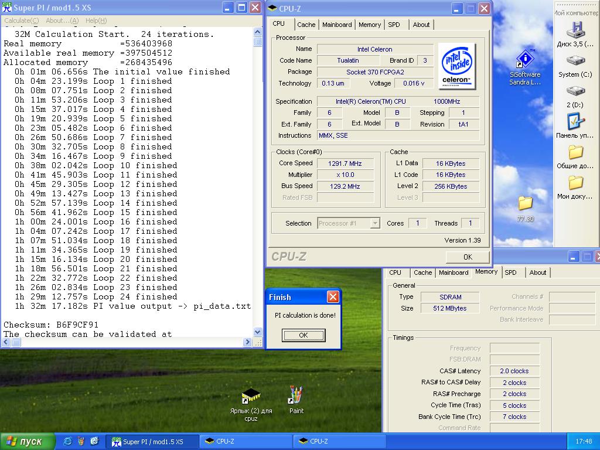
Task: Open the About menu in Super PI
Action: pos(62,21)
